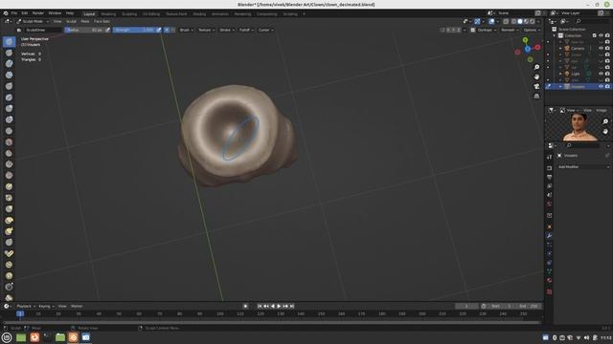
Task: Toggle Light visibility eye in outliner
Action: (601, 74)
